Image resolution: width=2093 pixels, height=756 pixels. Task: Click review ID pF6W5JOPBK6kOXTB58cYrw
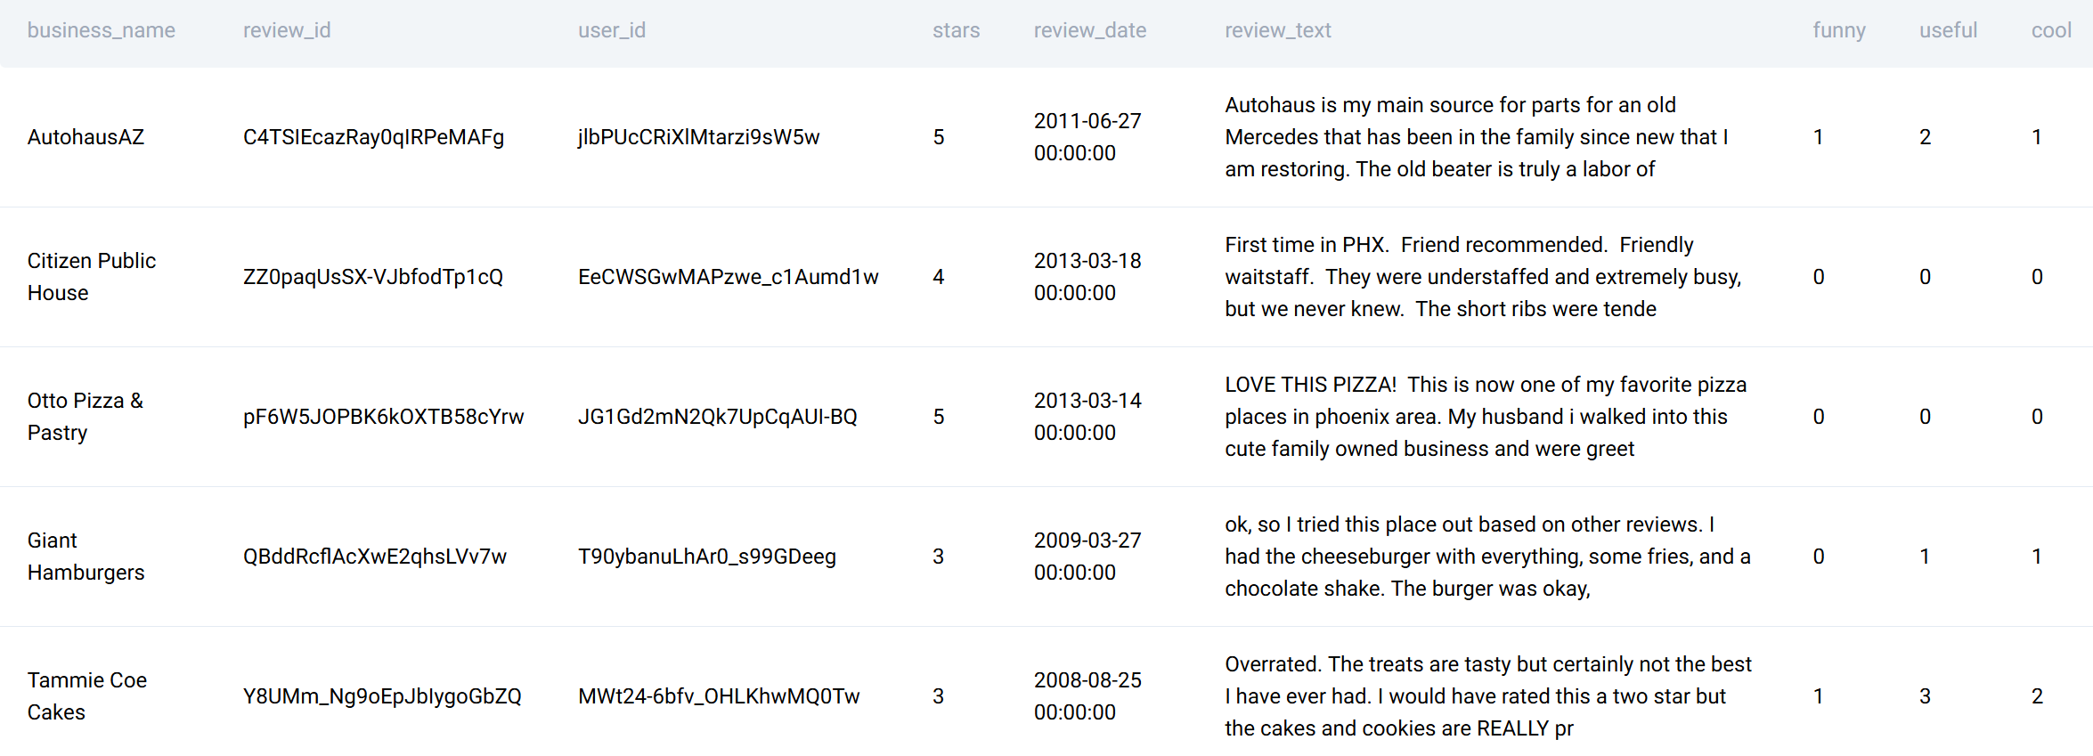384,417
